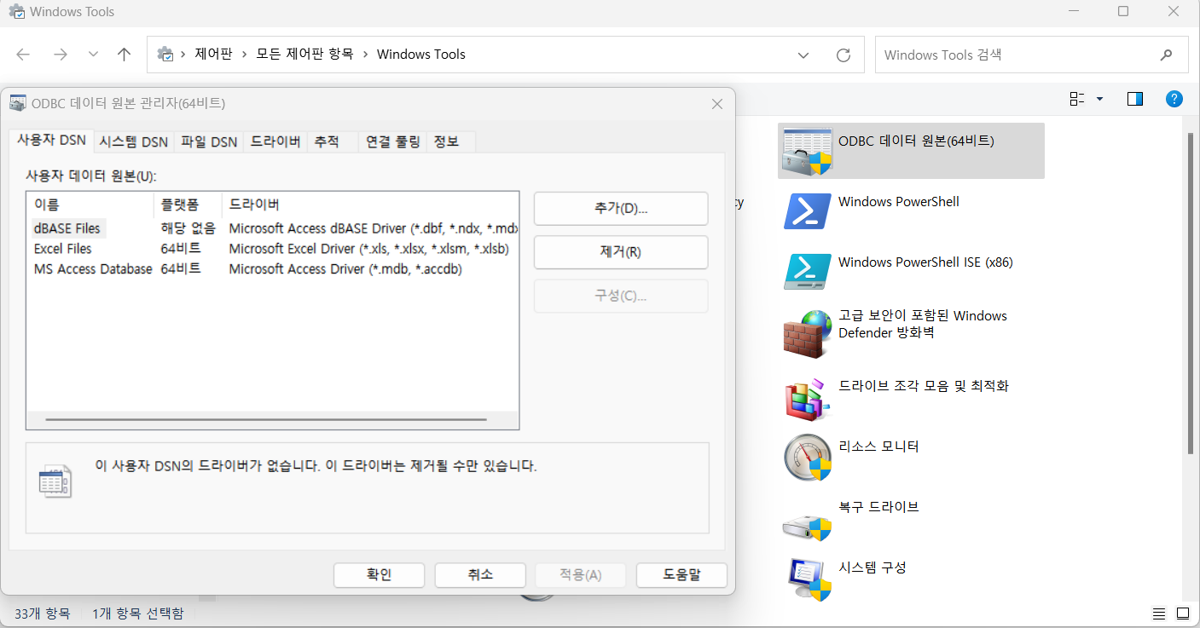
Task: Click the 제거(R) button
Action: [x=621, y=252]
